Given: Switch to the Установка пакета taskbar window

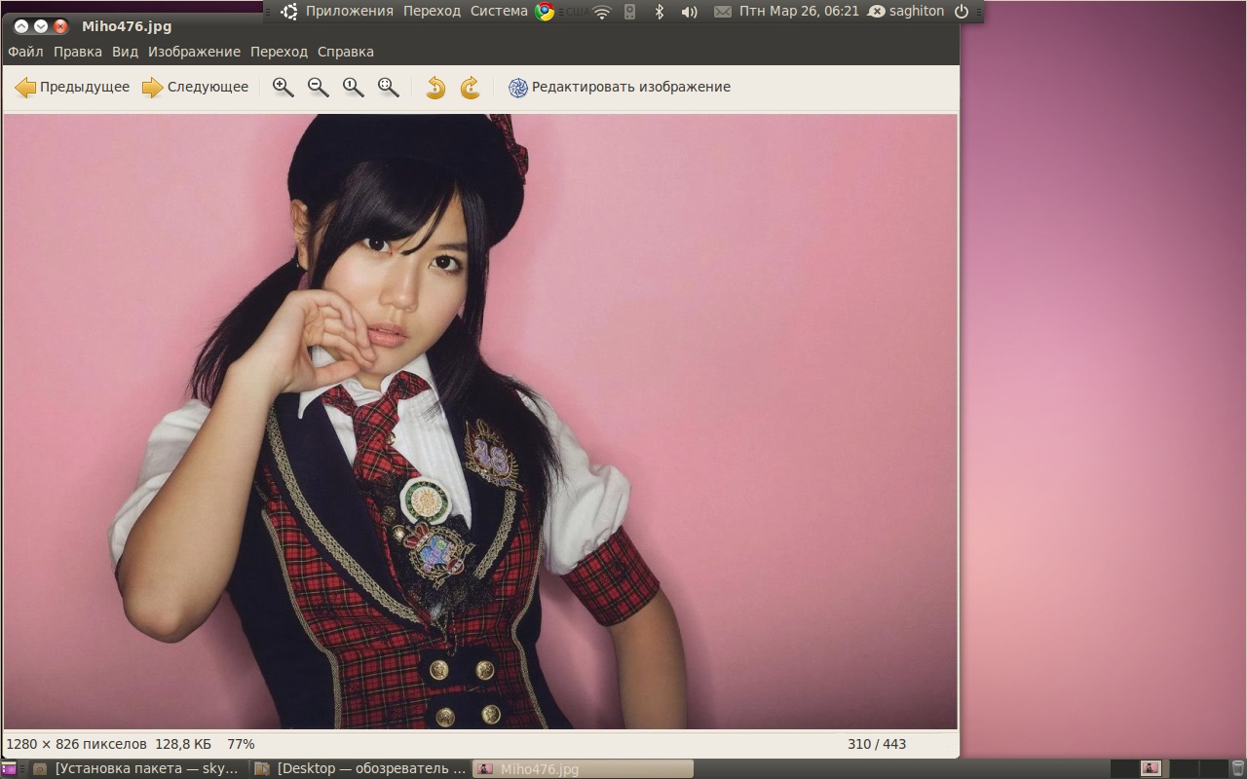Looking at the screenshot, I should click(137, 769).
